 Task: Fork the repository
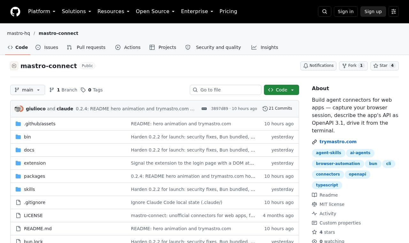pyautogui.click(x=353, y=66)
